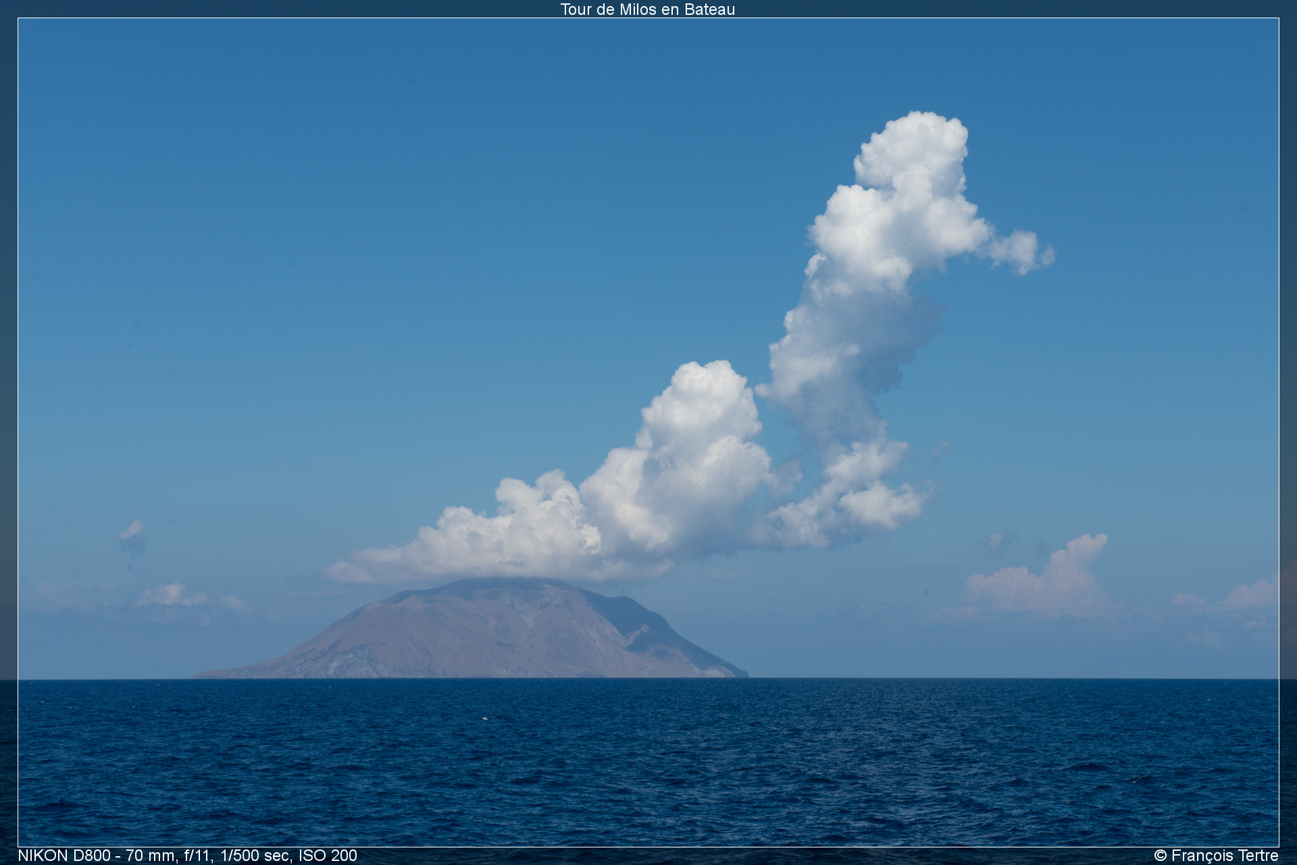1297x865 pixels.
Task: Click the island photo of Milos
Action: click(x=648, y=432)
